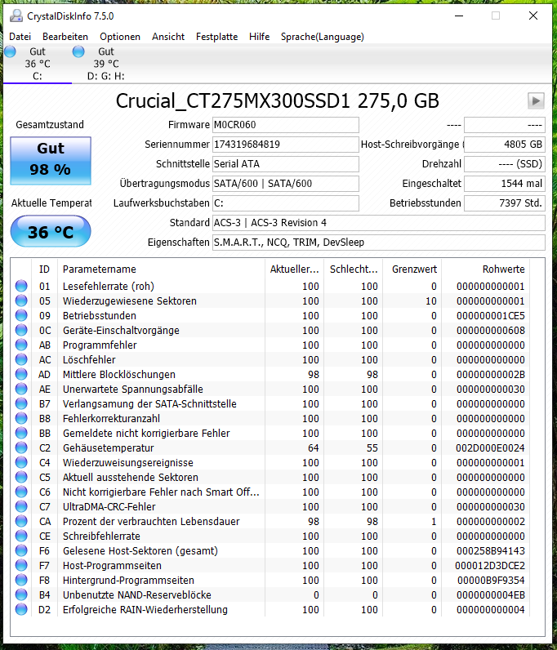Click the Standard field ACS-3 Revision 4

[379, 223]
